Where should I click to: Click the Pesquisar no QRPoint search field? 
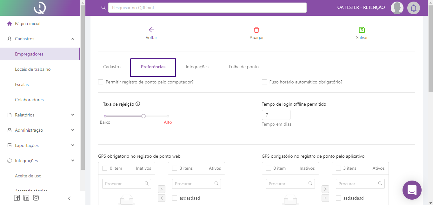tap(207, 8)
